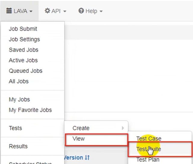The width and height of the screenshot is (193, 164).
Task: Click the Help question mark icon
Action: point(81,11)
